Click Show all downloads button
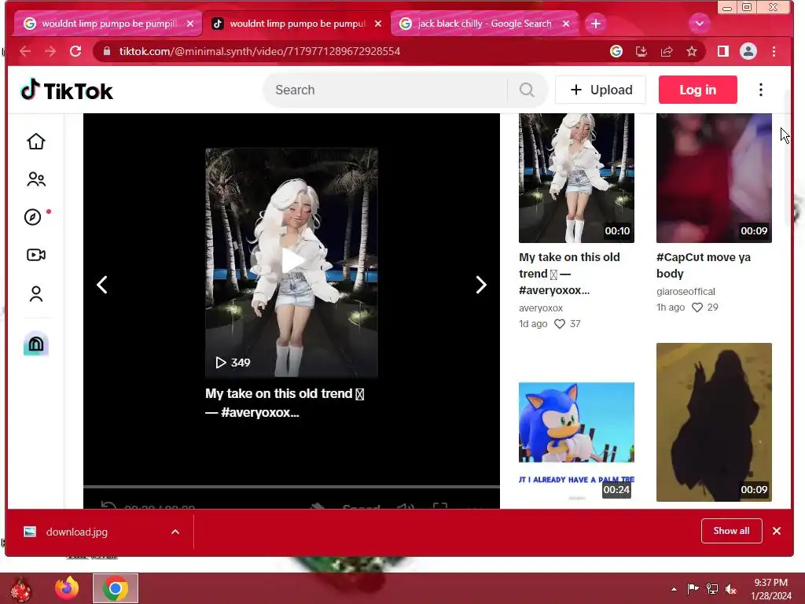 [x=732, y=531]
